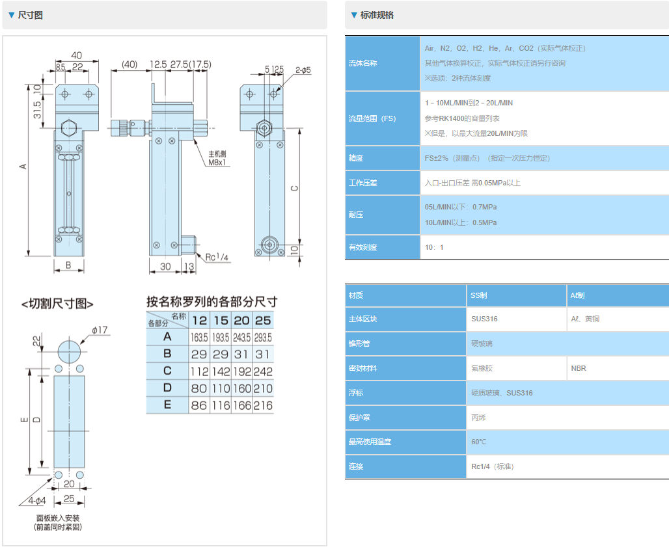
Task: Click the 163.5 value in row A
Action: (x=199, y=338)
